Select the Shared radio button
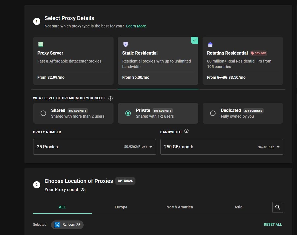This screenshot has height=235, width=297. 43,113
